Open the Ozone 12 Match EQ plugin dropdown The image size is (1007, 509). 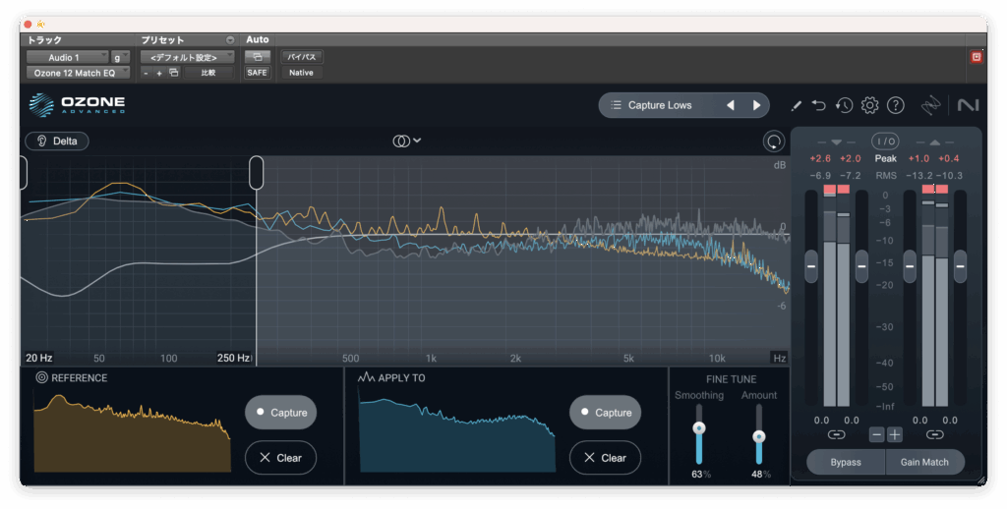point(77,73)
